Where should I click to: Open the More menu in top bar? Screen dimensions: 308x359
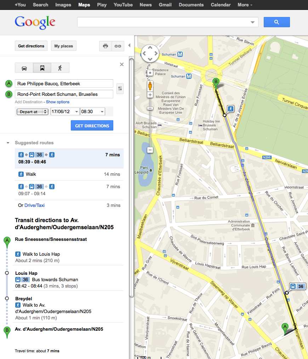pos(245,5)
